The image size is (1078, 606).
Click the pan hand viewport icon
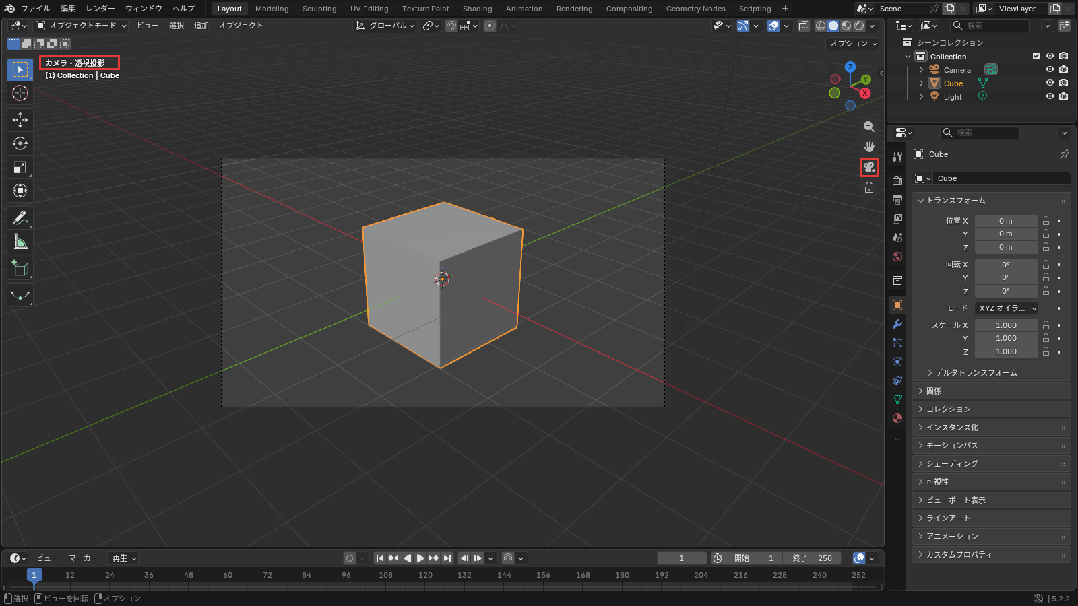coord(869,147)
